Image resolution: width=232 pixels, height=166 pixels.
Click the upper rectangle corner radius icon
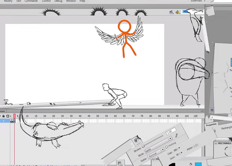pos(226,149)
